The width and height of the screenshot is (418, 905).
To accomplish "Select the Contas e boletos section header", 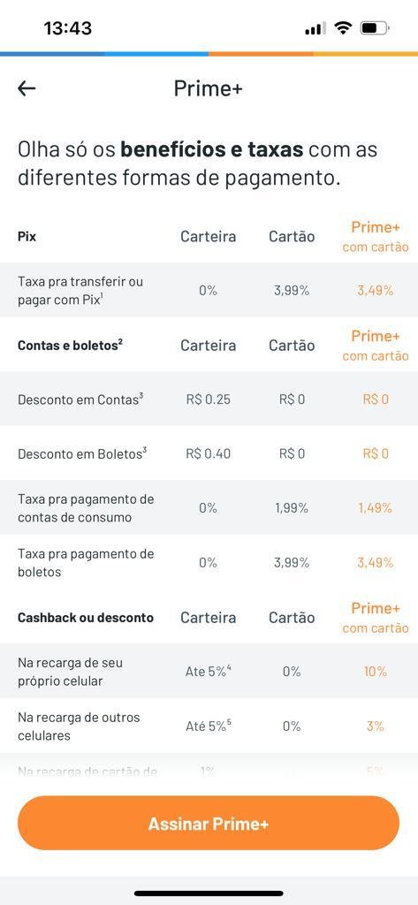I will 71,346.
